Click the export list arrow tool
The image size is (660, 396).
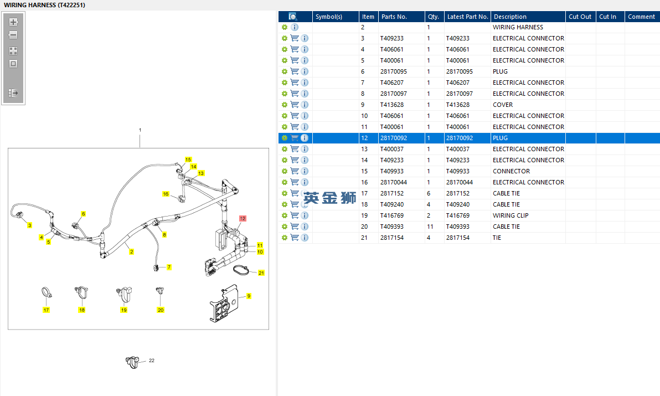(13, 93)
